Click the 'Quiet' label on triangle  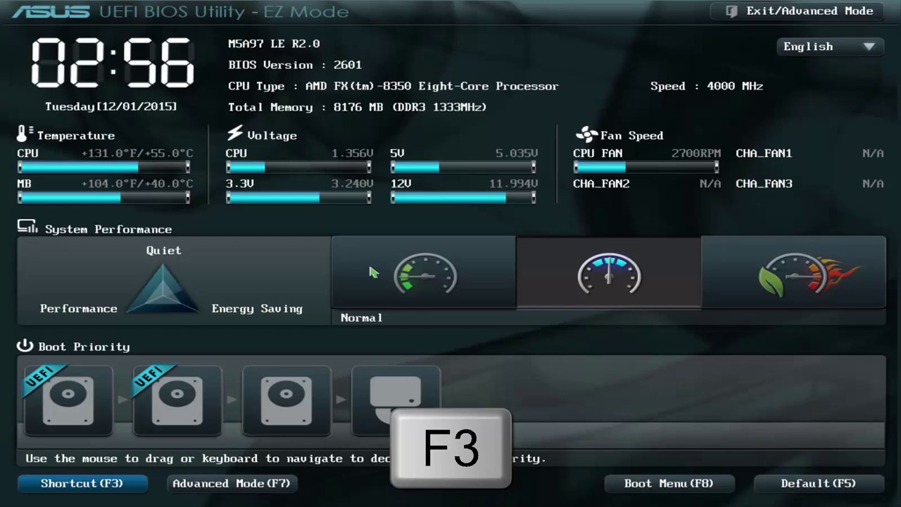point(163,250)
